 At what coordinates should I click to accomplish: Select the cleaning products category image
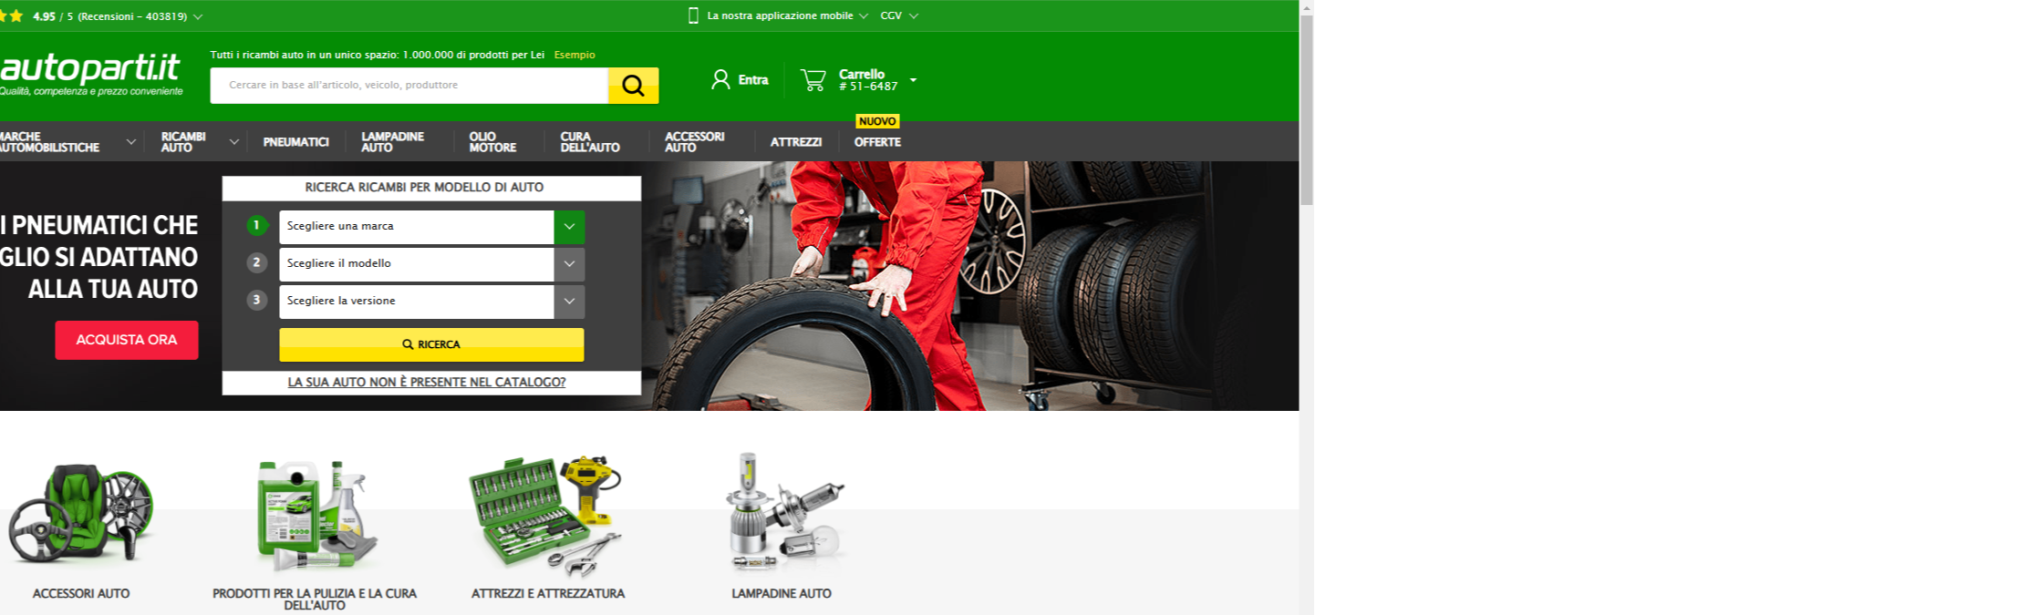pyautogui.click(x=315, y=515)
